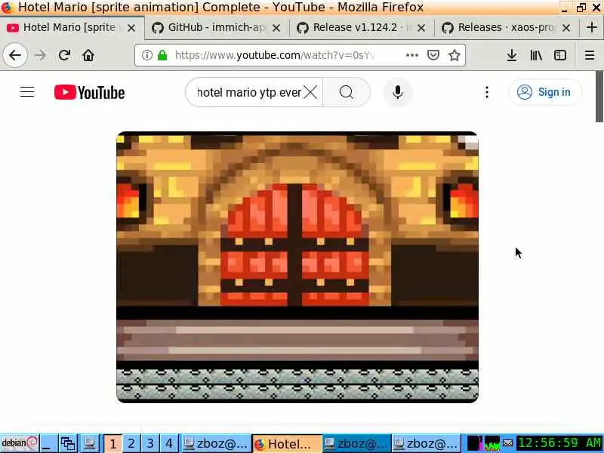Open the Firefox library menu
This screenshot has width=604, height=453.
point(536,55)
